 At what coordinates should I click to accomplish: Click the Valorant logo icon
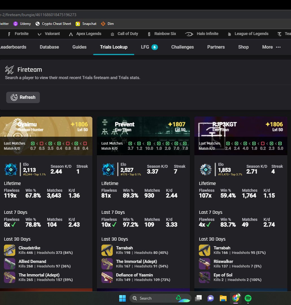(40, 34)
